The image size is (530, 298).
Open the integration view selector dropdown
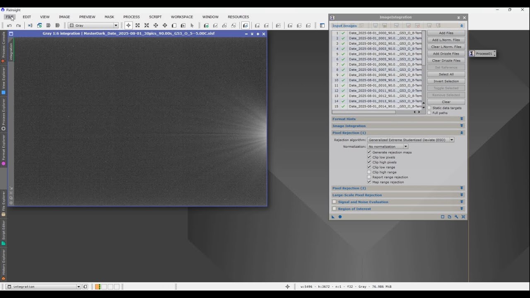[x=44, y=286]
